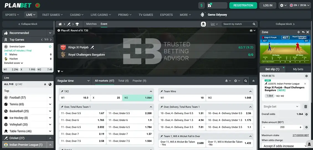Screen dimensions: 313x150
Task: Click the home breadcrumb icon
Action: click(60, 24)
